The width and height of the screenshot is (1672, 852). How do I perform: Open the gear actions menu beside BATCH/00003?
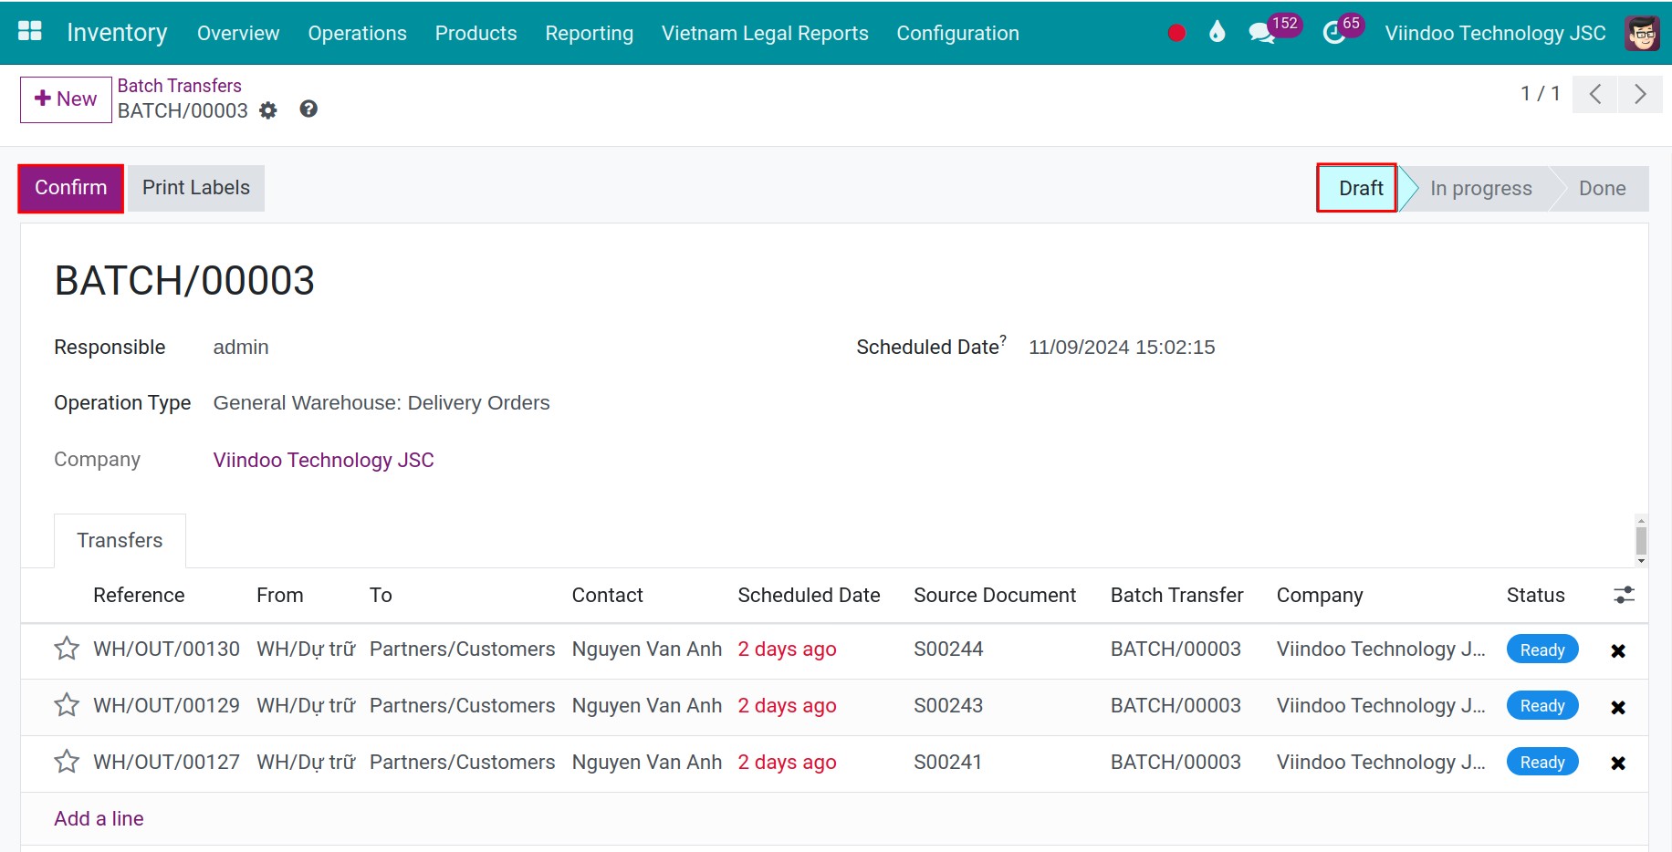(x=267, y=110)
